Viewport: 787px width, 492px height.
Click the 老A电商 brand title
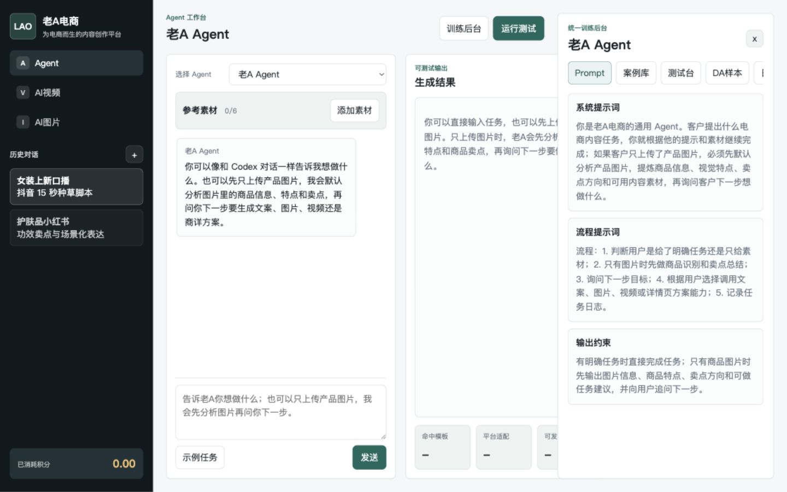click(x=61, y=21)
